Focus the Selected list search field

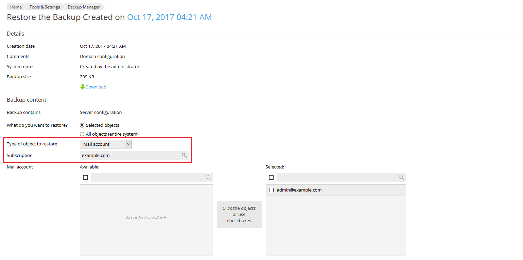tap(337, 178)
